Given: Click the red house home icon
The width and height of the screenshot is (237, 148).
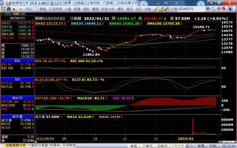Looking at the screenshot, I should tap(9, 9).
